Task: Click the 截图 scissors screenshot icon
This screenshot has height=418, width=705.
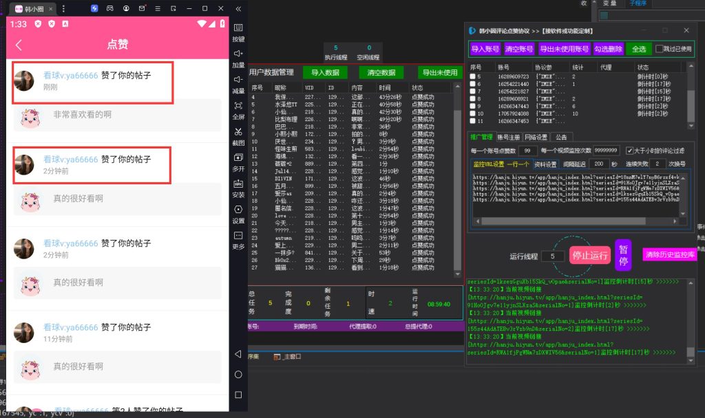Action: (238, 131)
